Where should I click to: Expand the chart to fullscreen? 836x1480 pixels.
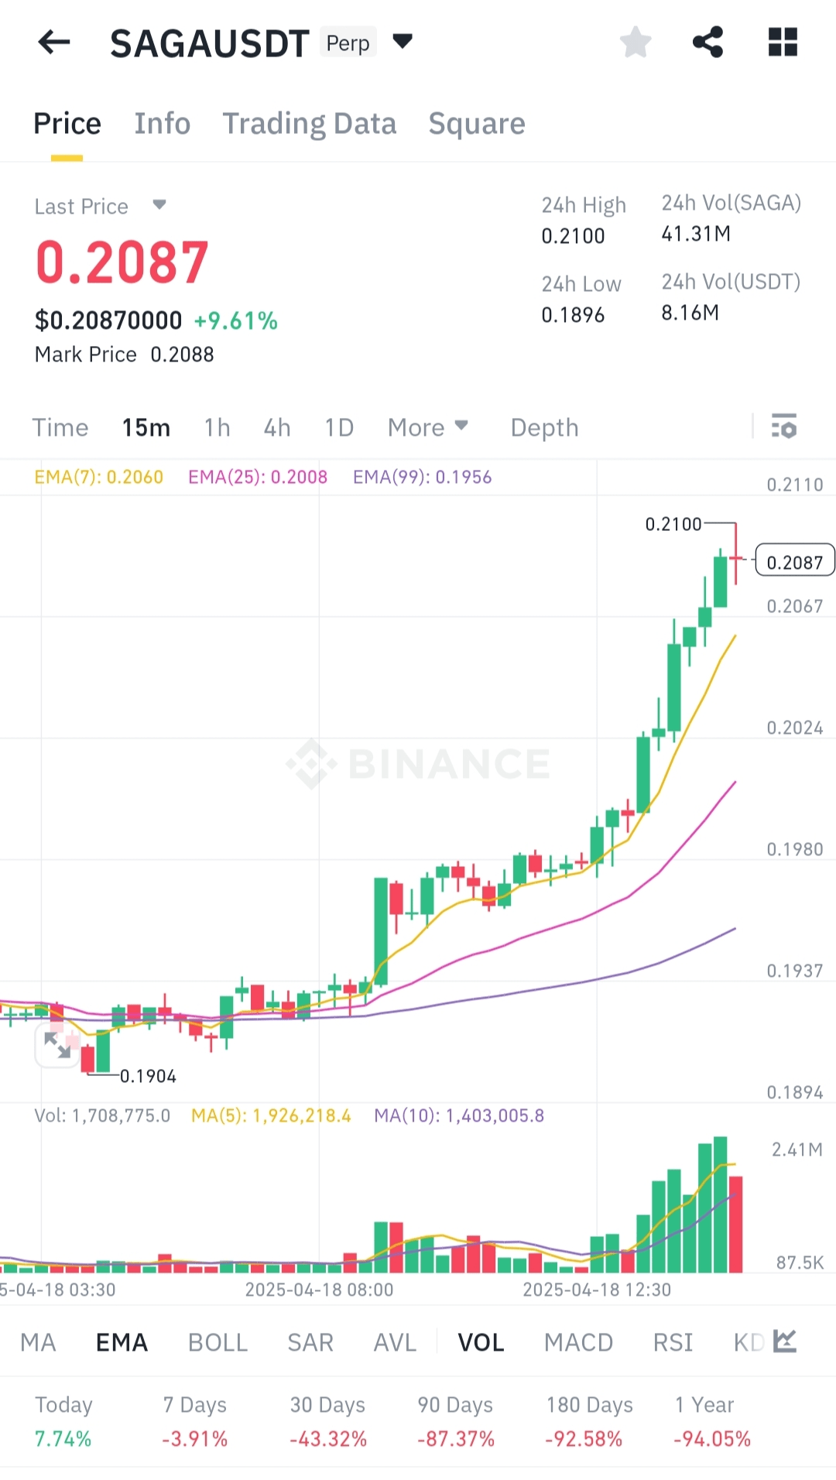[57, 1045]
